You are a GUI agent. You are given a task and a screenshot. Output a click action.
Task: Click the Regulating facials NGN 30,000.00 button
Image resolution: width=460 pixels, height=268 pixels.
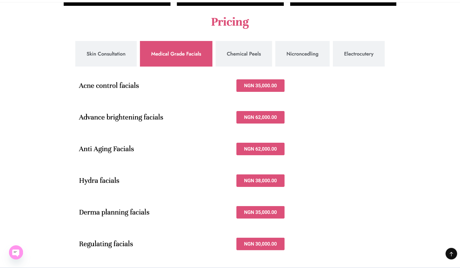pos(261,244)
